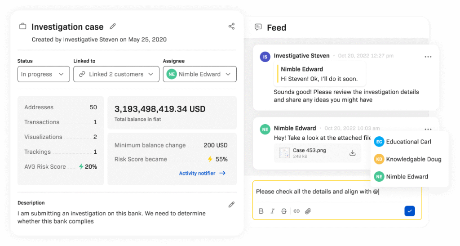Insert a link in the comment box
Viewport: 460px width, 246px height.
click(296, 211)
